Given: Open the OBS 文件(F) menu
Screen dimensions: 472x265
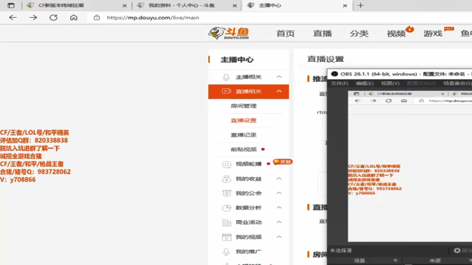Looking at the screenshot, I should 340,83.
